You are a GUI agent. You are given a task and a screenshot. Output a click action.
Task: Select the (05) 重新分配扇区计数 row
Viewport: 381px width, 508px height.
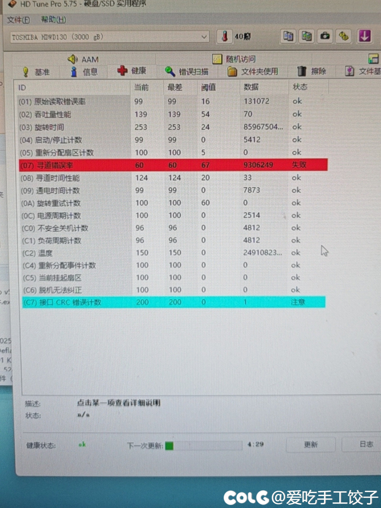(x=173, y=152)
